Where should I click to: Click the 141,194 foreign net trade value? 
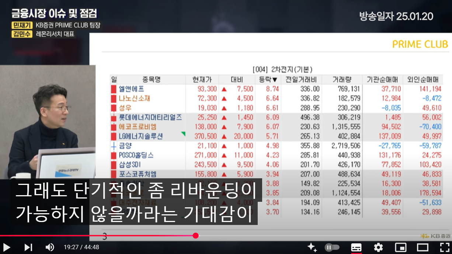430,89
